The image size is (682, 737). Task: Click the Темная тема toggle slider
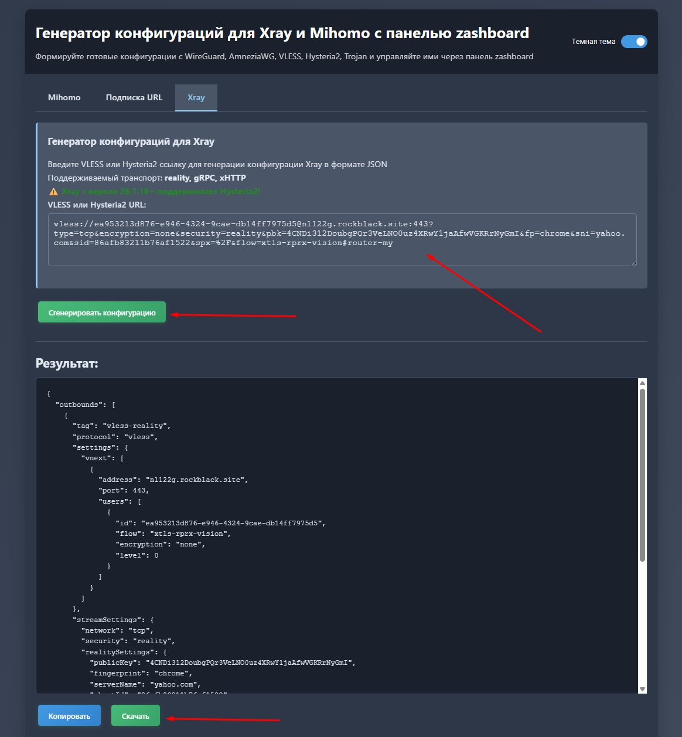[635, 42]
